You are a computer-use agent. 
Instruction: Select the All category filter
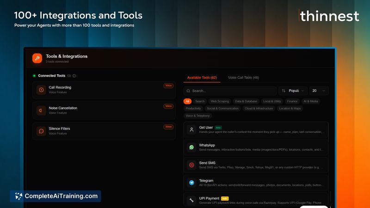187,101
